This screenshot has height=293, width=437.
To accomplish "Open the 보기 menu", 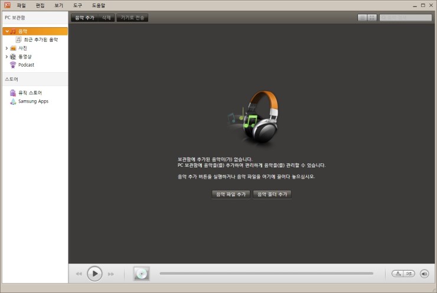I will [59, 5].
